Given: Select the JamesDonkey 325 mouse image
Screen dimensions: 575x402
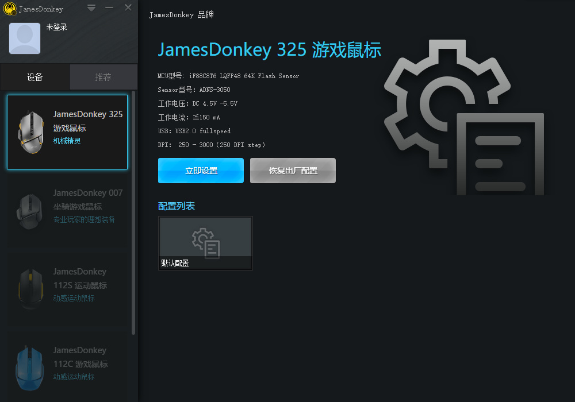Looking at the screenshot, I should tap(30, 132).
